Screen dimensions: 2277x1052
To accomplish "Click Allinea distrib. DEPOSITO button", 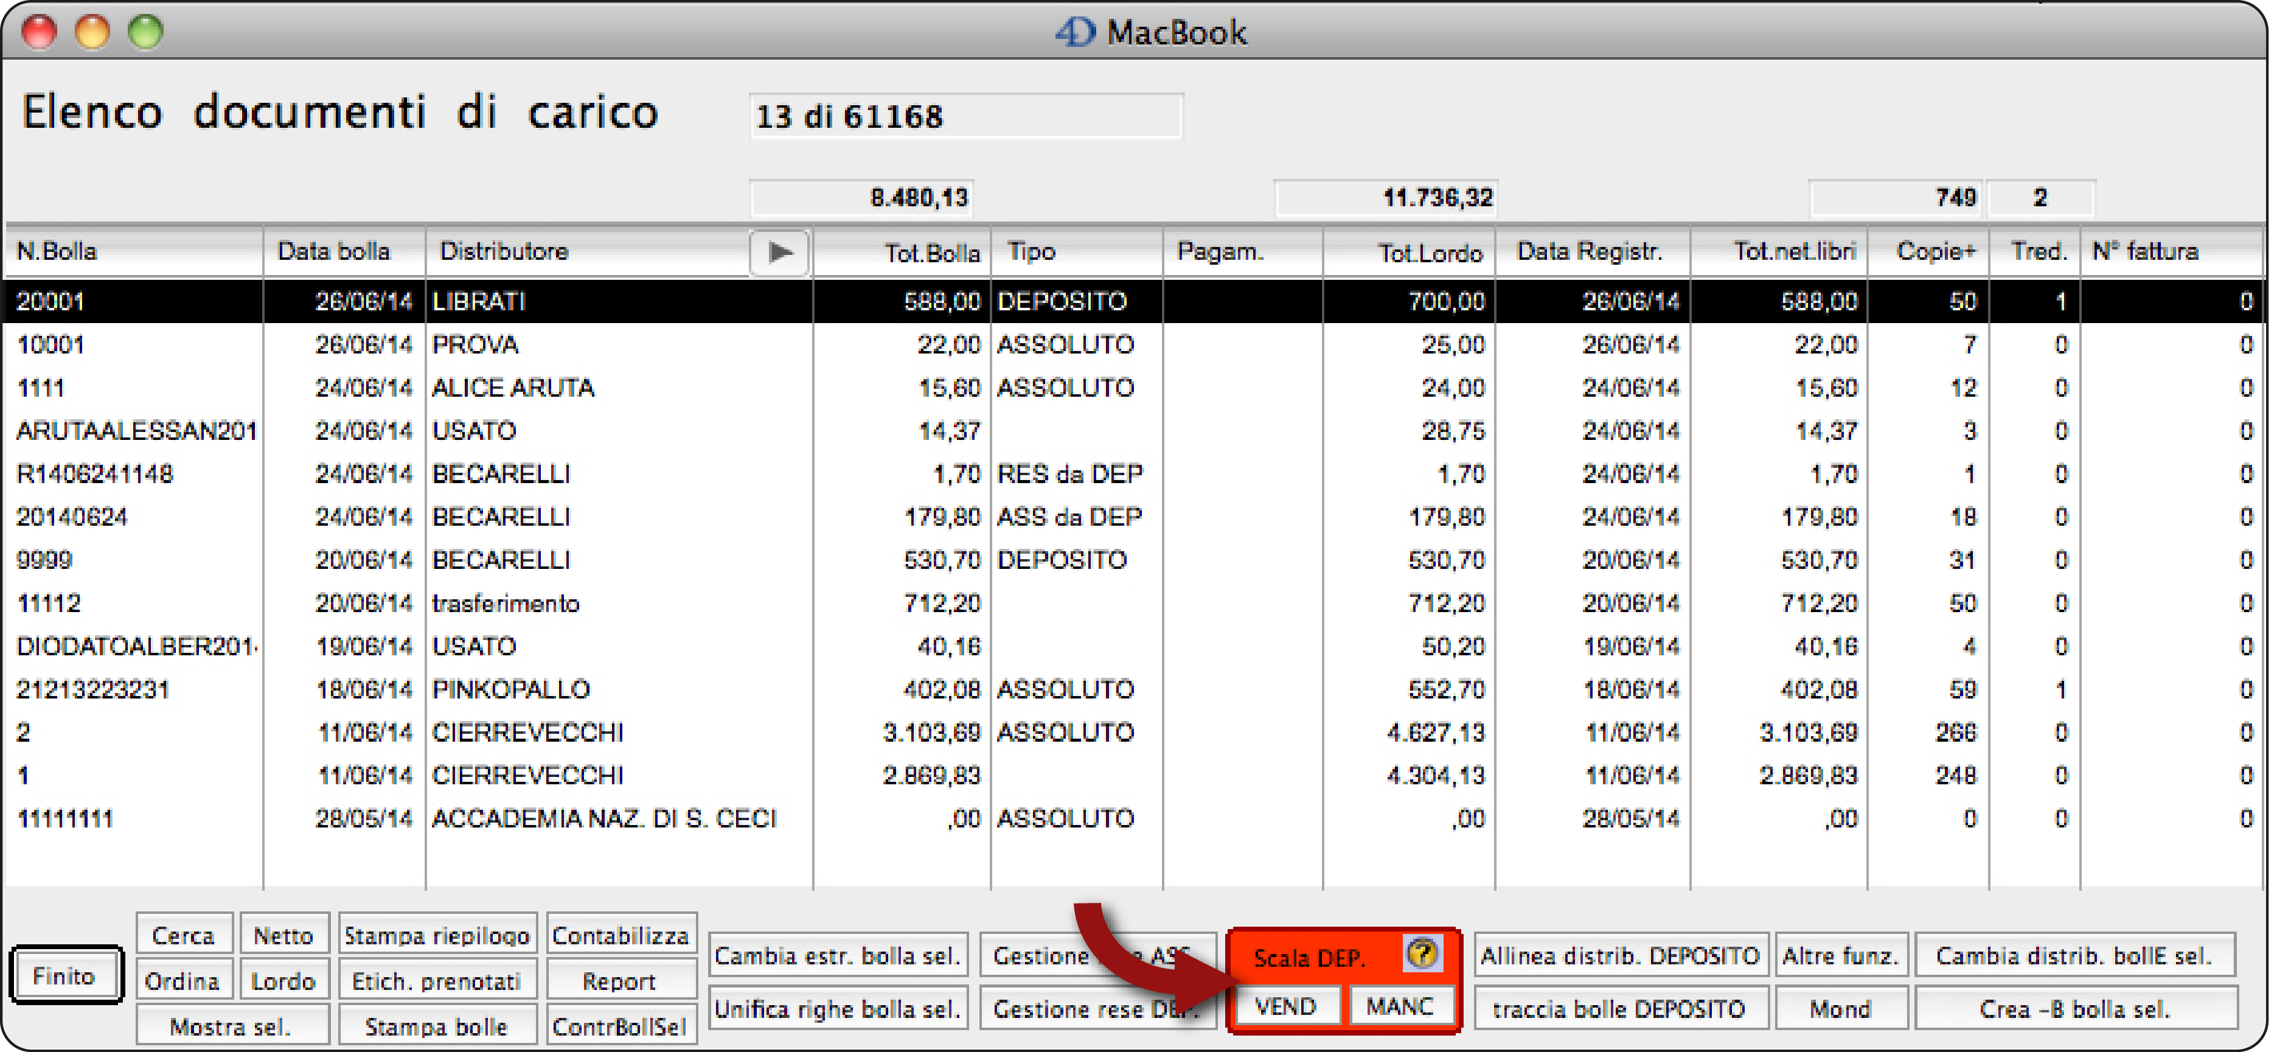I will click(1621, 956).
